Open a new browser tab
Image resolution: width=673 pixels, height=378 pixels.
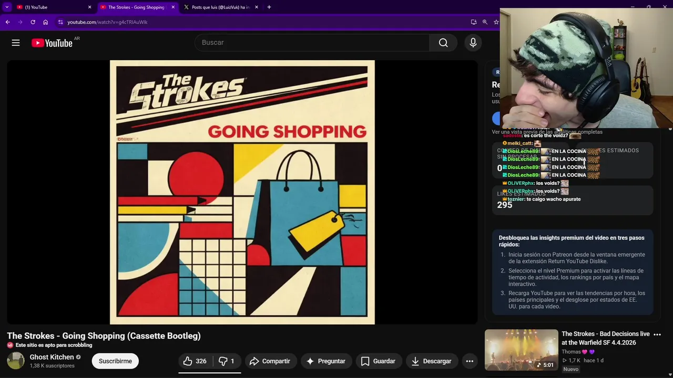(x=269, y=7)
